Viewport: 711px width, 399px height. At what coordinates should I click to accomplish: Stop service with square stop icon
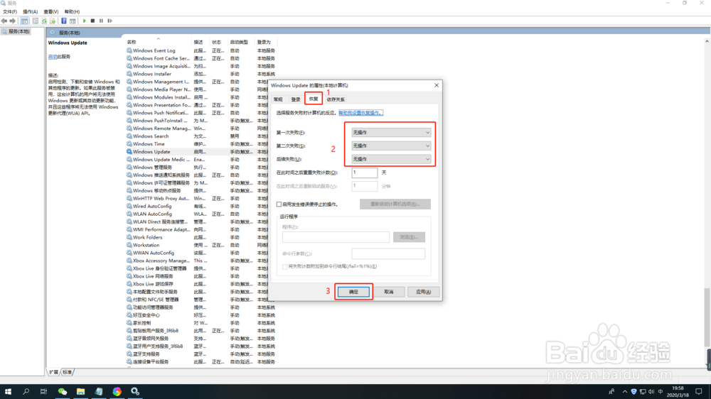(92, 21)
